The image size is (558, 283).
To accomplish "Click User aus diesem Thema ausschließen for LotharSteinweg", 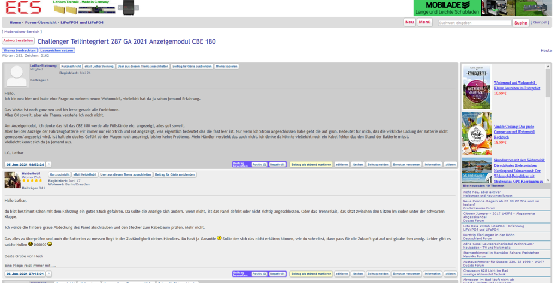I will pos(143,66).
